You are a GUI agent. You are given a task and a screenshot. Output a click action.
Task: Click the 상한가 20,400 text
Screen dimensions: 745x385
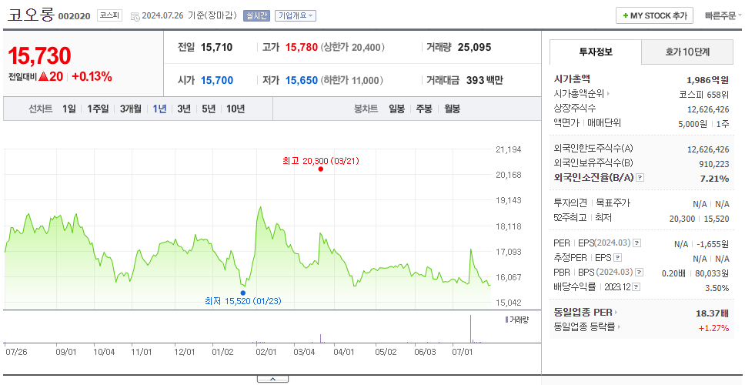[x=352, y=48]
